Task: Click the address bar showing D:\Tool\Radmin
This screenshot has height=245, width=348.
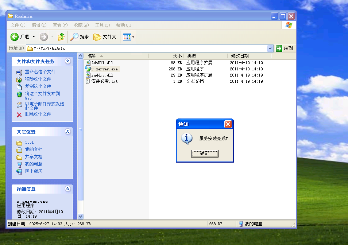Action: (x=147, y=48)
